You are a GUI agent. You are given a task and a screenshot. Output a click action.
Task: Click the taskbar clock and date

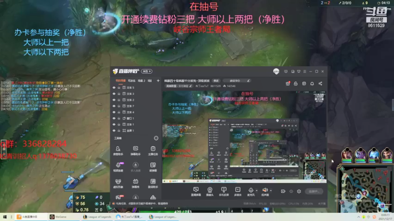385,217
